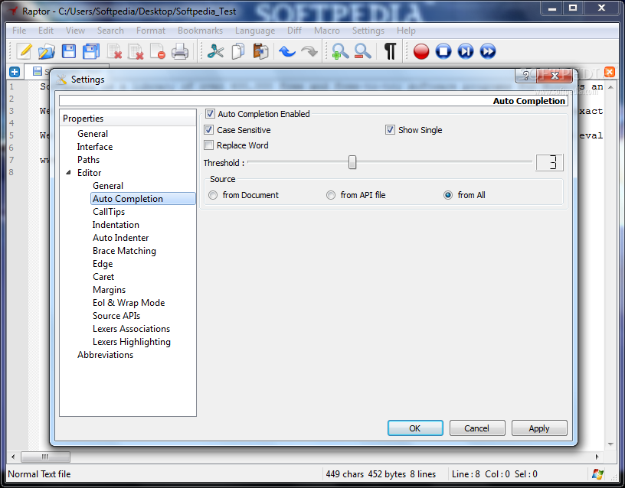The height and width of the screenshot is (488, 625).
Task: Zoom in with the magnifier plus icon
Action: click(x=340, y=51)
